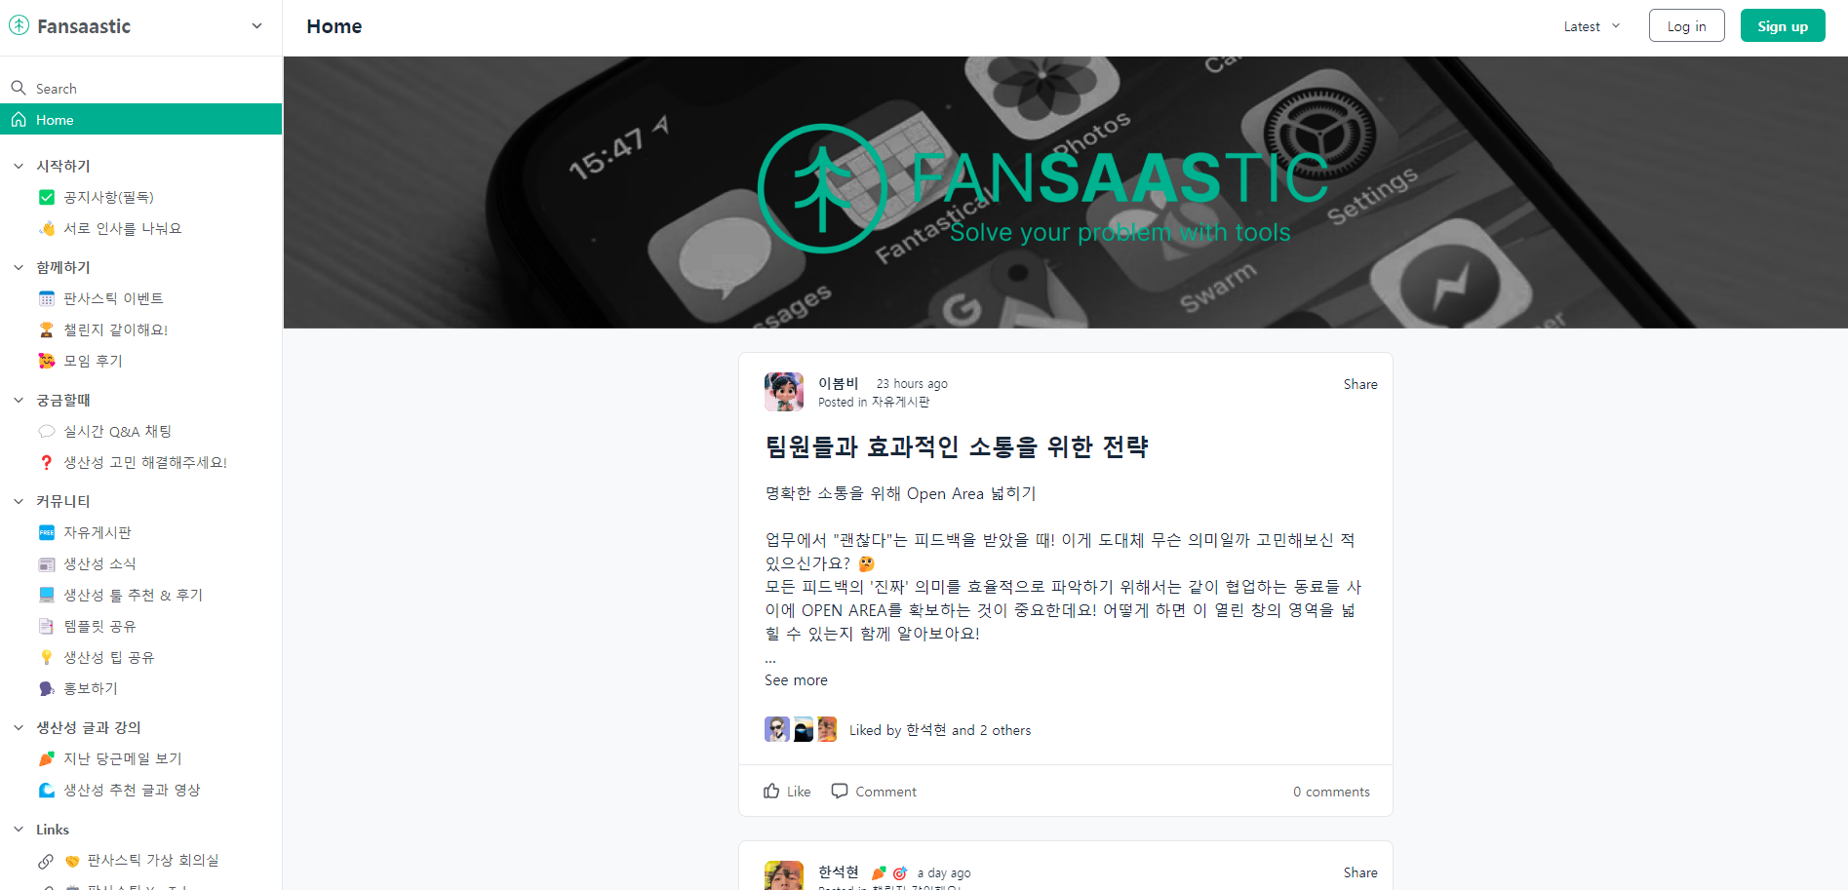
Task: Open the Latest sort dropdown
Action: (1592, 26)
